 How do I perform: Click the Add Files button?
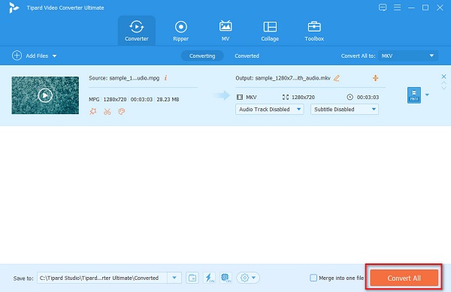[x=34, y=56]
